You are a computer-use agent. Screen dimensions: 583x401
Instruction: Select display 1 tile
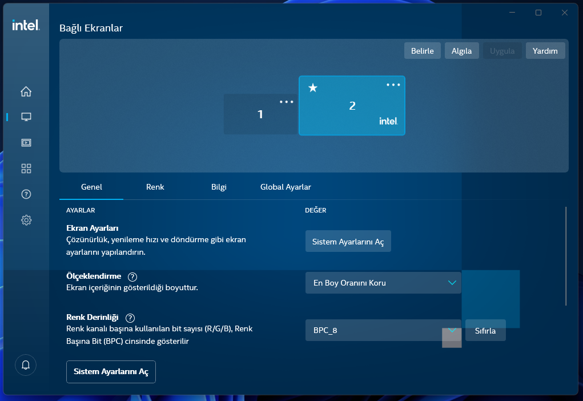[260, 114]
